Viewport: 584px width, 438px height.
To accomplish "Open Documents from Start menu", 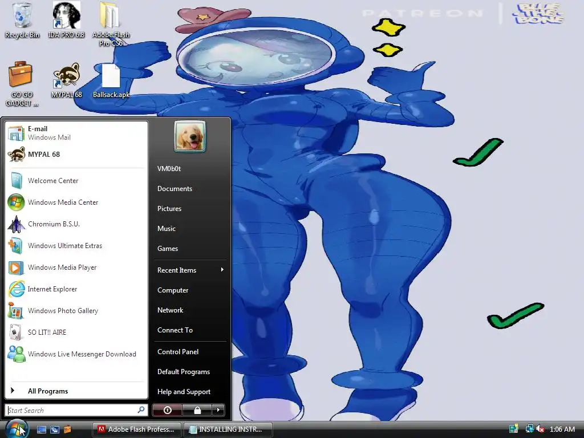I will coord(190,188).
